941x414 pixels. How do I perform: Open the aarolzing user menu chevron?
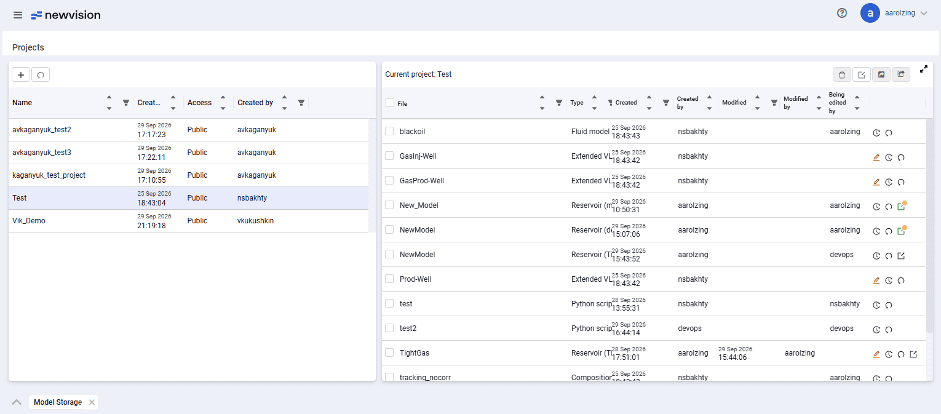(x=924, y=14)
